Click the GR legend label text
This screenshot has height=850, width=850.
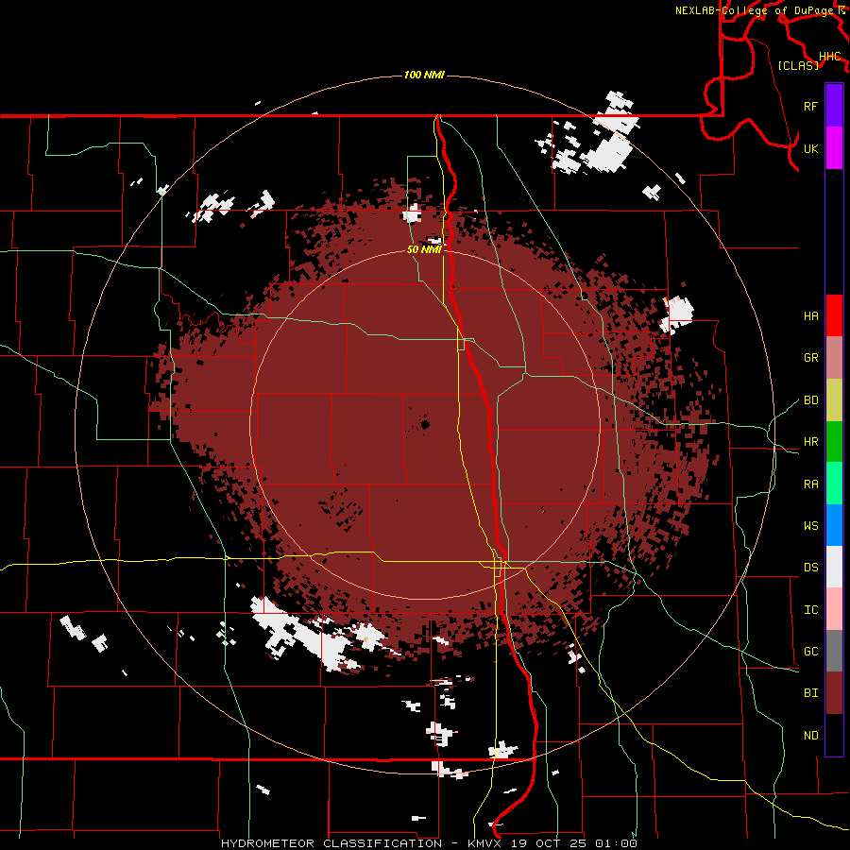click(x=810, y=358)
